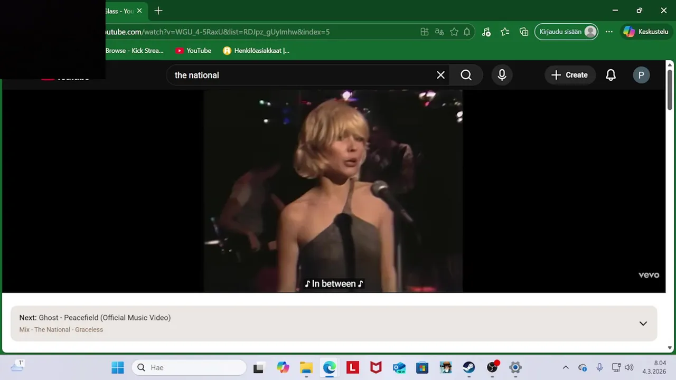676x380 pixels.
Task: Click the music video player area
Action: click(333, 191)
